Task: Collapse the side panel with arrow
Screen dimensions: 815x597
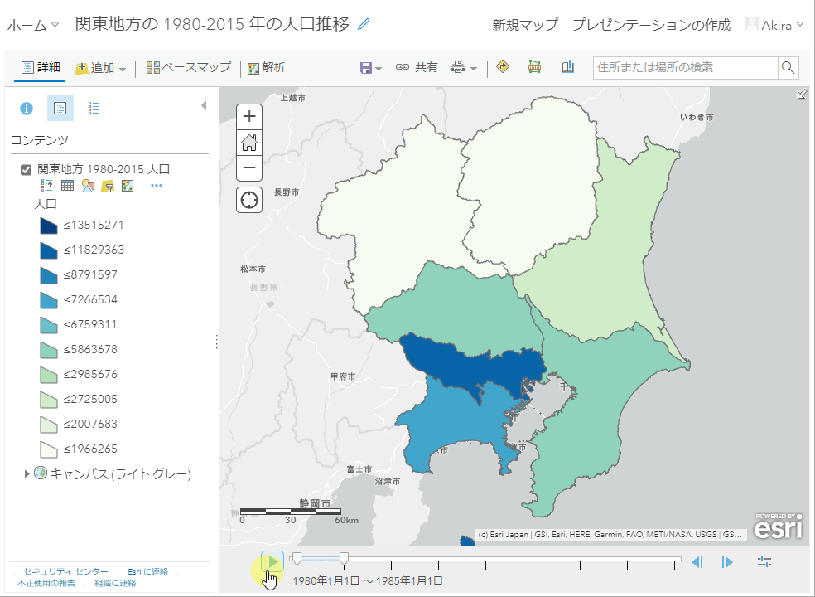Action: click(204, 105)
